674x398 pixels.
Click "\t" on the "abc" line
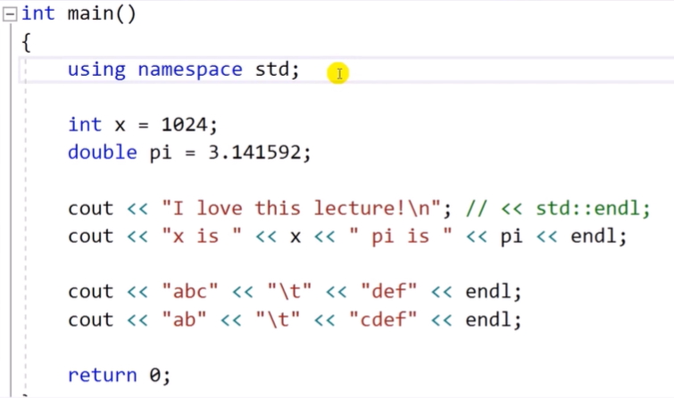pos(289,292)
